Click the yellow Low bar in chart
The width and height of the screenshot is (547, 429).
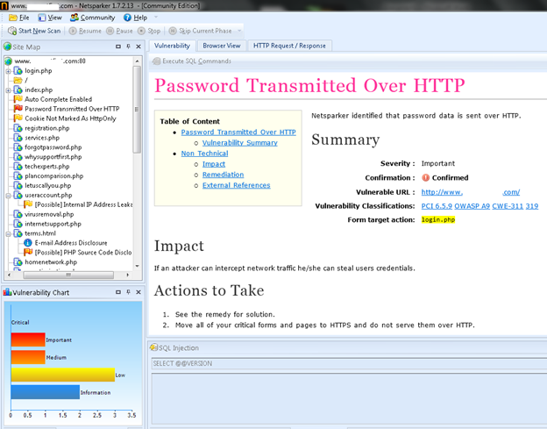[x=63, y=375]
